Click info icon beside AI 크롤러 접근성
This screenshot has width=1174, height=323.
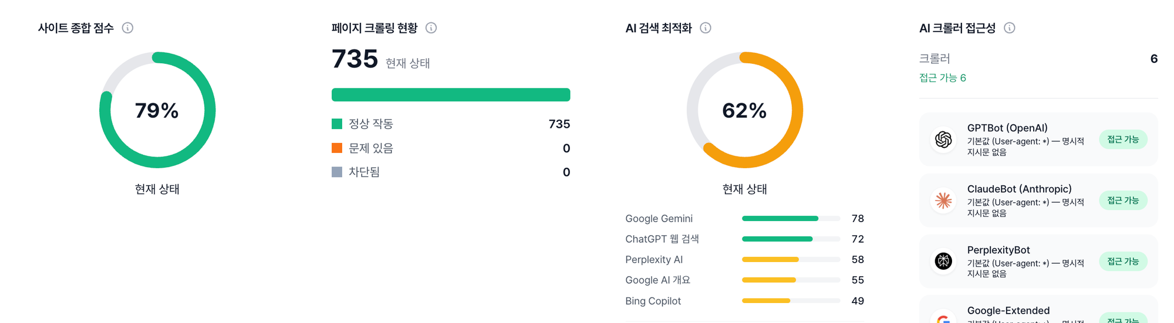1010,28
